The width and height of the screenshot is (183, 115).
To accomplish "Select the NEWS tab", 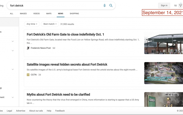I will coord(61,14).
